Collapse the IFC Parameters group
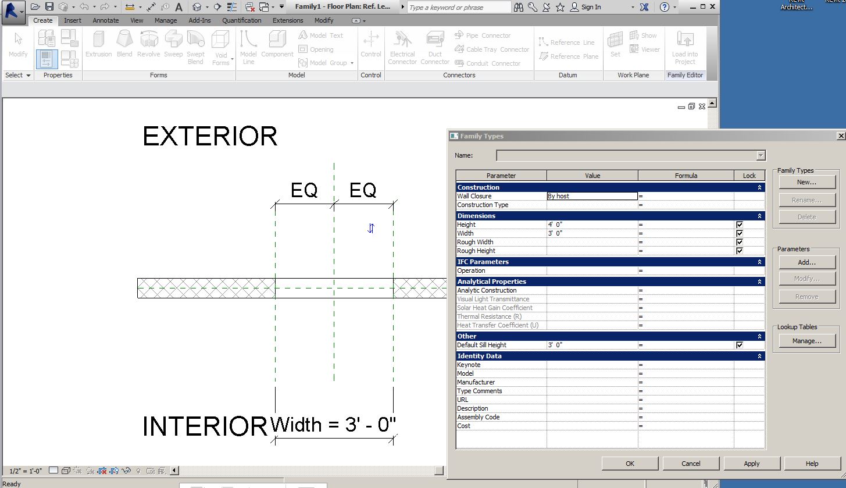Viewport: 846px width, 488px height. (759, 262)
